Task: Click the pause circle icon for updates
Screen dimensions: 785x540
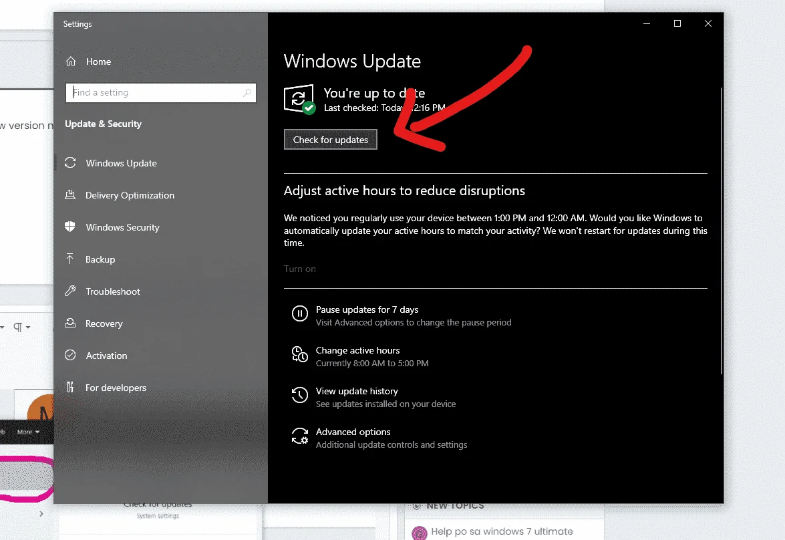Action: tap(300, 313)
